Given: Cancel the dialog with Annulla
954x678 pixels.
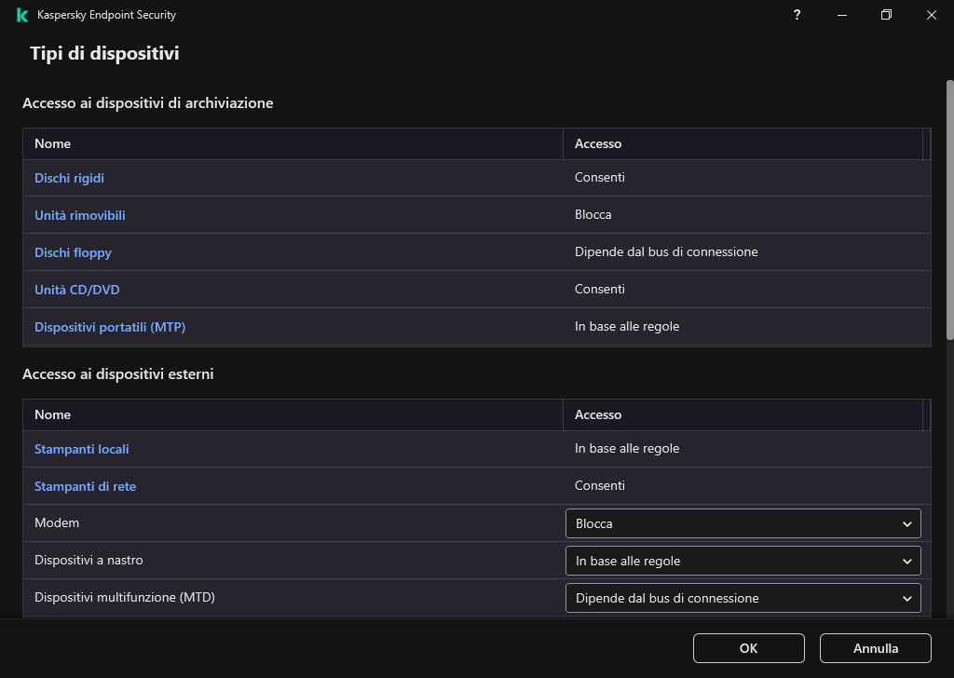Looking at the screenshot, I should 874,648.
